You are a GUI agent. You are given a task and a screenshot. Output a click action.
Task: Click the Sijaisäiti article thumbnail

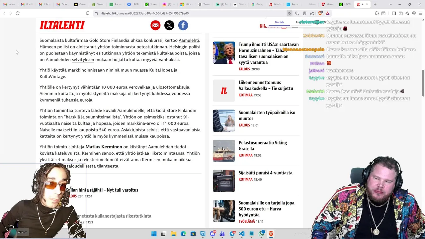(x=224, y=181)
